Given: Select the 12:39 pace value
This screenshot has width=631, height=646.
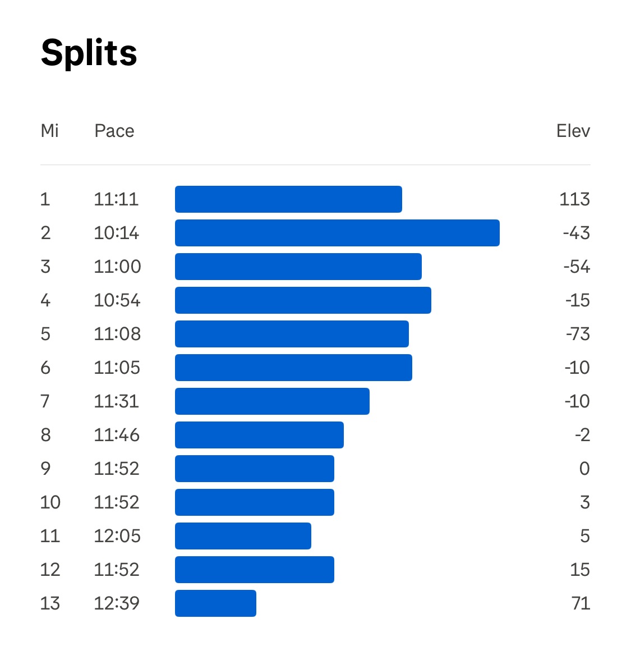Looking at the screenshot, I should pos(117,603).
